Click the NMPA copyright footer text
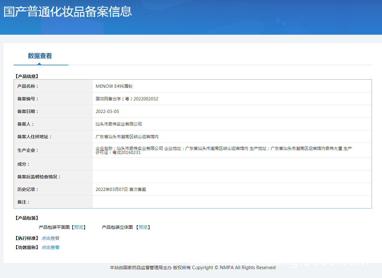The image size is (382, 278). 193,268
